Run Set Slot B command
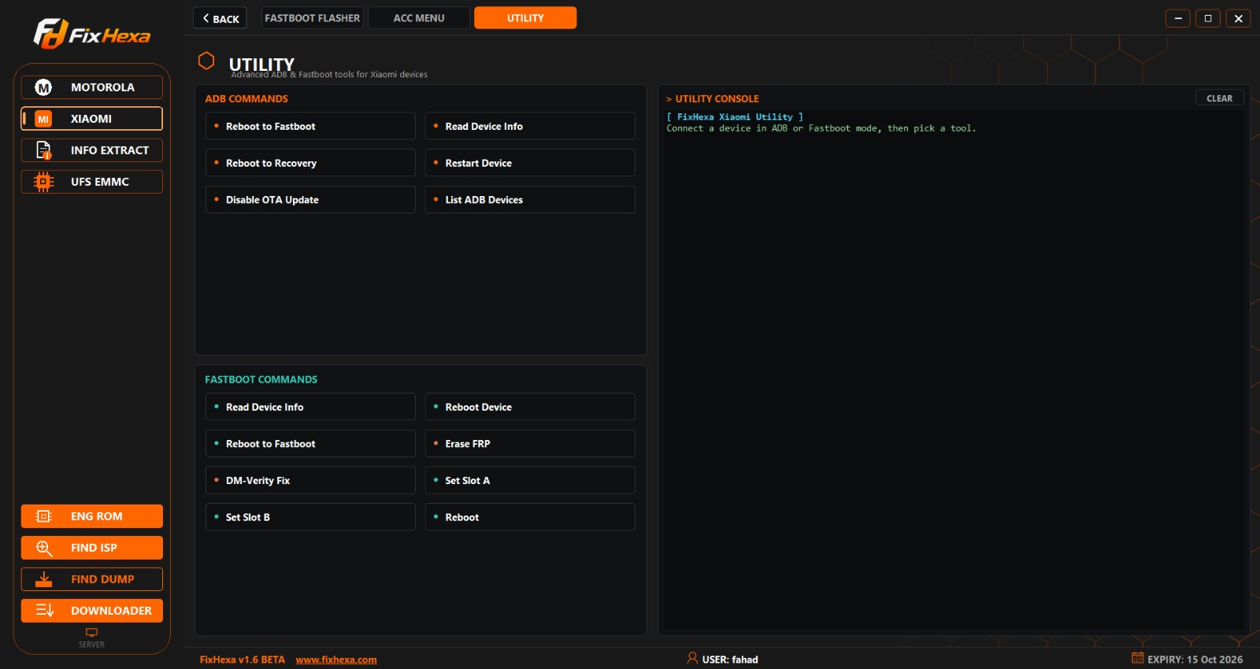 pyautogui.click(x=310, y=517)
